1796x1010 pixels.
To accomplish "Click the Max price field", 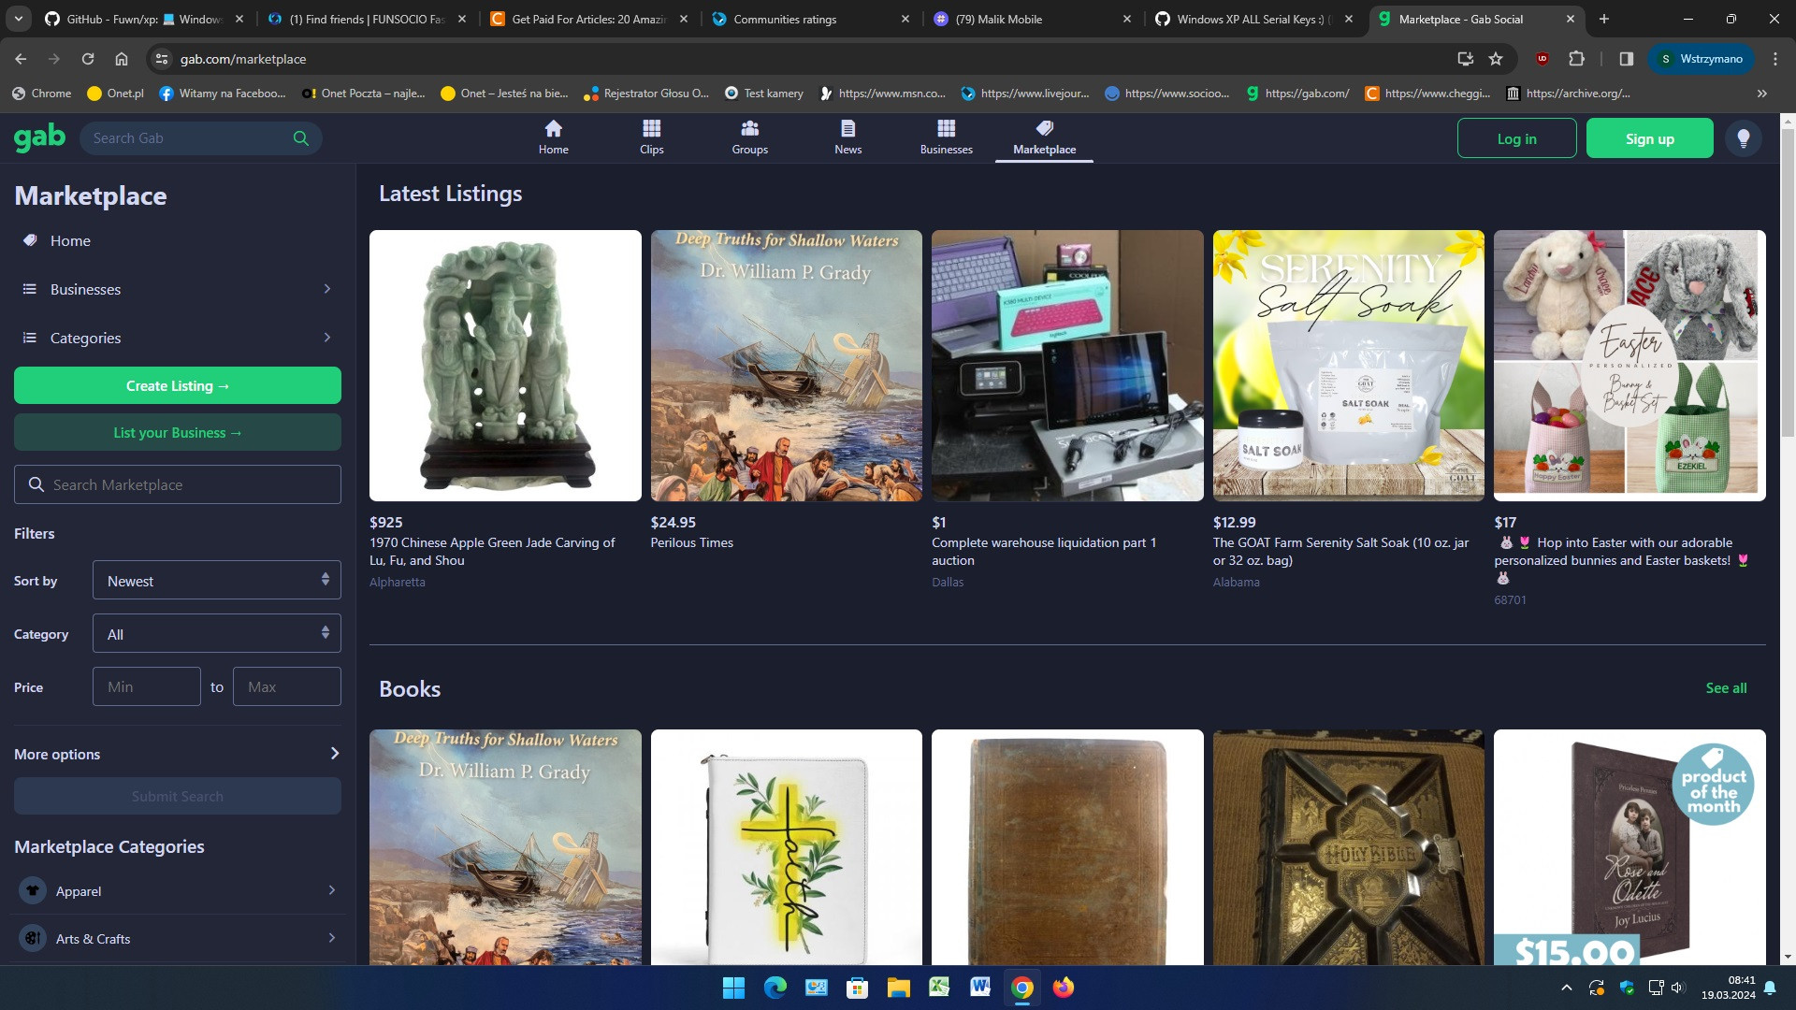I will pyautogui.click(x=287, y=686).
